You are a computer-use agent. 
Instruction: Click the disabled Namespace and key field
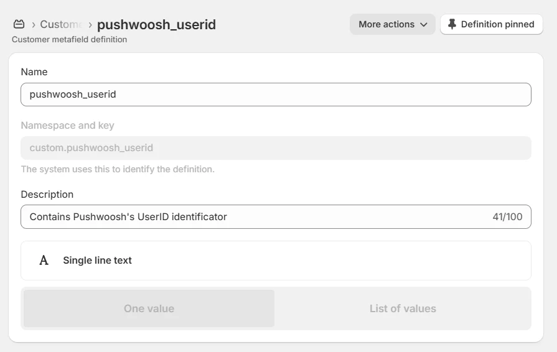point(276,148)
